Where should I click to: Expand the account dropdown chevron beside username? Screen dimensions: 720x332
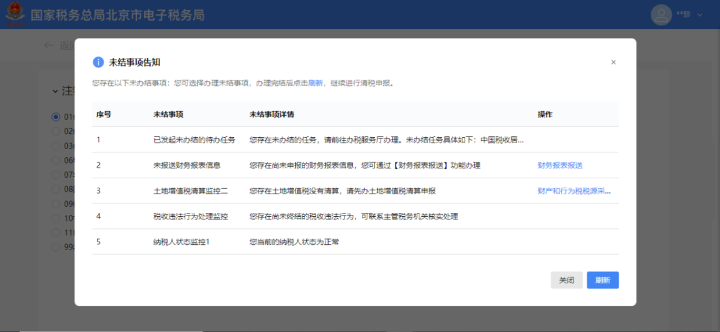point(700,15)
